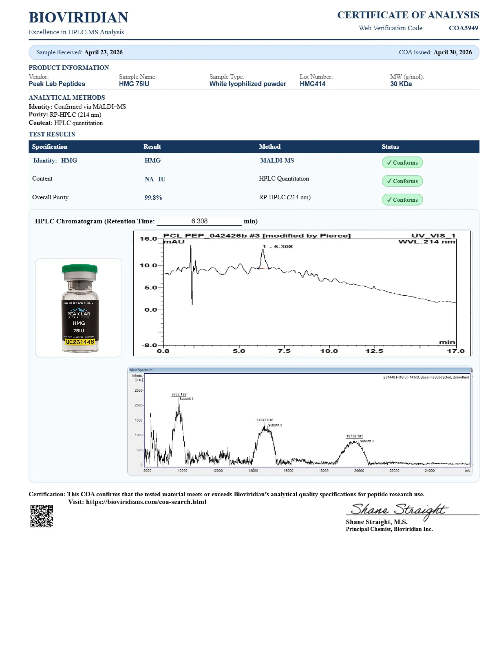Click the 'Subunit 1' peak annotation
The height and width of the screenshot is (647, 499).
tap(186, 399)
